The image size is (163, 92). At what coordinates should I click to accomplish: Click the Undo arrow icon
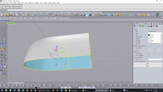(29, 15)
